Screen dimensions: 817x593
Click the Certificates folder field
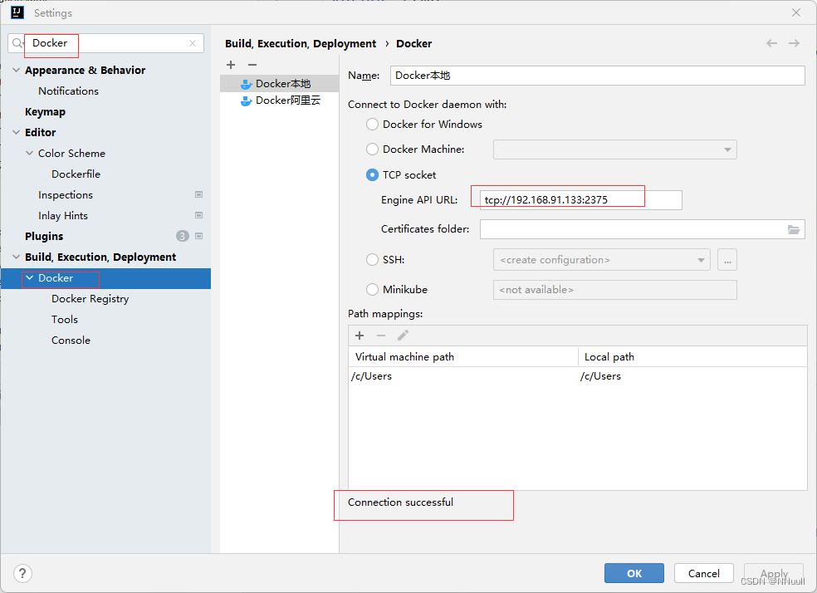643,229
